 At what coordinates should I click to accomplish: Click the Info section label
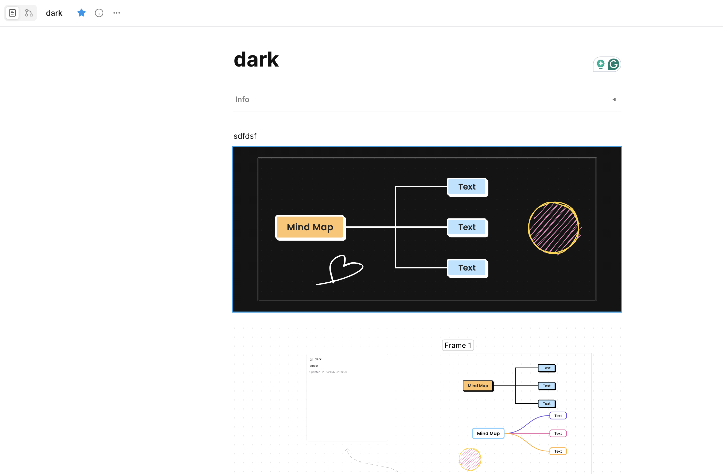pos(242,100)
